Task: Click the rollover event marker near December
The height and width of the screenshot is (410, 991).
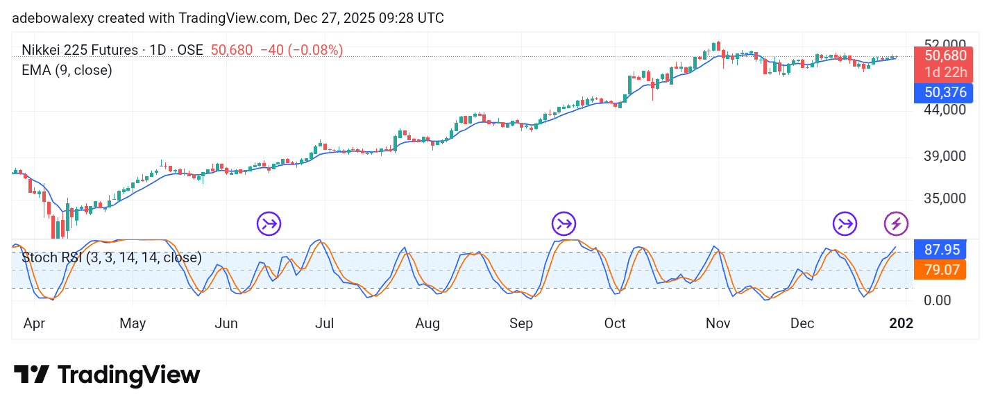Action: pos(845,223)
